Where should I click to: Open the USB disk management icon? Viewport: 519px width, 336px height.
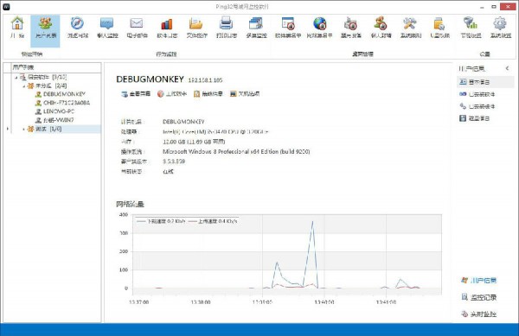tap(439, 28)
